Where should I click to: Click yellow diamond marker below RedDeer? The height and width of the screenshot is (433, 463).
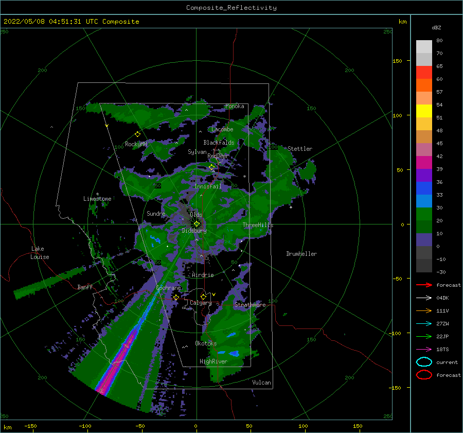(212, 167)
